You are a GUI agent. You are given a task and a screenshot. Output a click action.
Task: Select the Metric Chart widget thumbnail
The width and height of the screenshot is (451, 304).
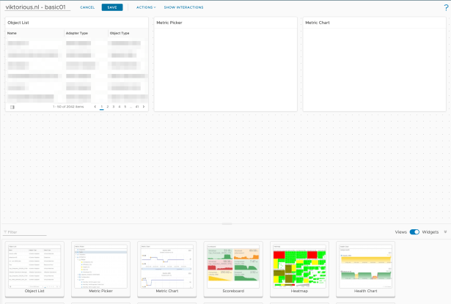pyautogui.click(x=166, y=269)
